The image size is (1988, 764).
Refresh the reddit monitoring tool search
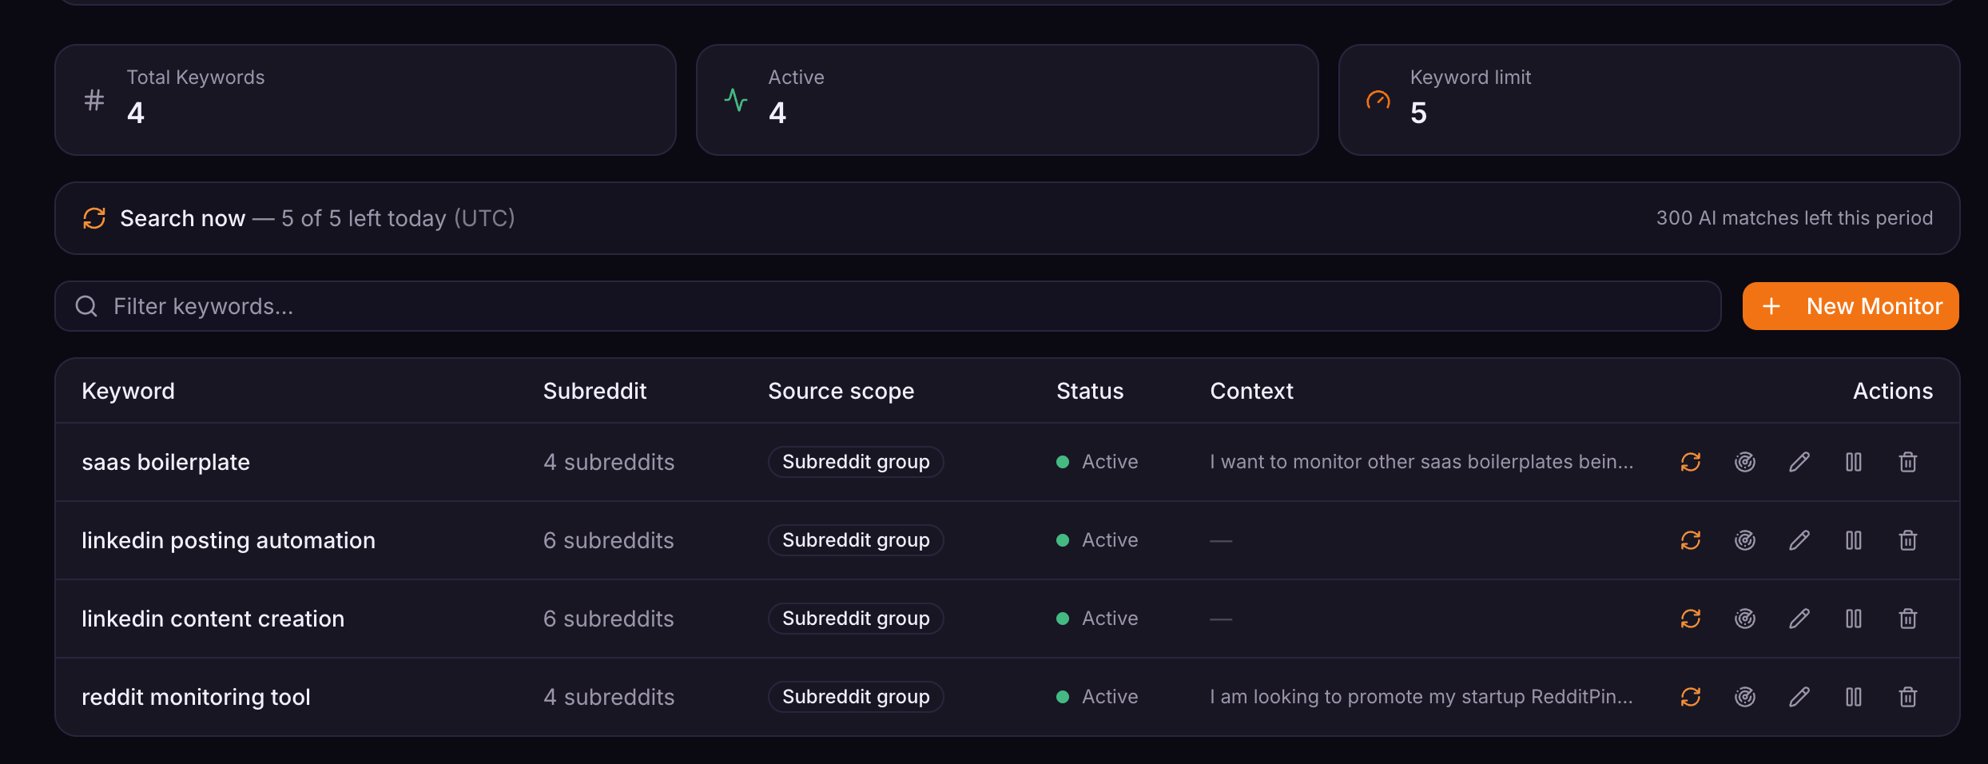coord(1691,697)
